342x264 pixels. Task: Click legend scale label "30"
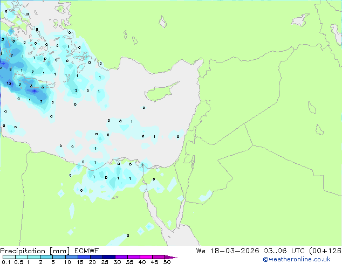coord(117,262)
